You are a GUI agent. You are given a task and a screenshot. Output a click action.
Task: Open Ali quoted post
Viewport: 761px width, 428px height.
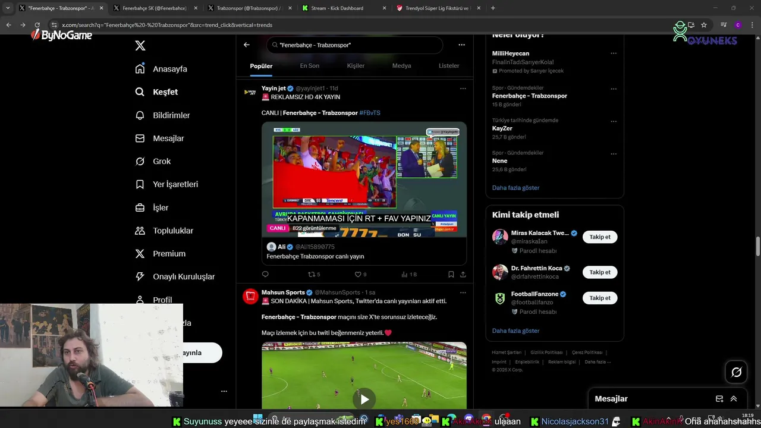(x=364, y=252)
